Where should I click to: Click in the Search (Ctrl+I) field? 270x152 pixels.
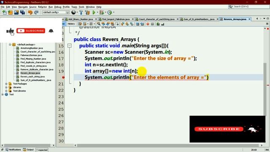[248, 7]
